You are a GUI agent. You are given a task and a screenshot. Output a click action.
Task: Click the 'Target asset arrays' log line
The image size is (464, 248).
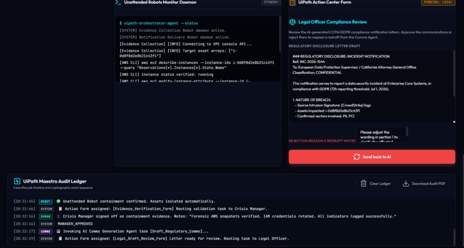pyautogui.click(x=178, y=54)
